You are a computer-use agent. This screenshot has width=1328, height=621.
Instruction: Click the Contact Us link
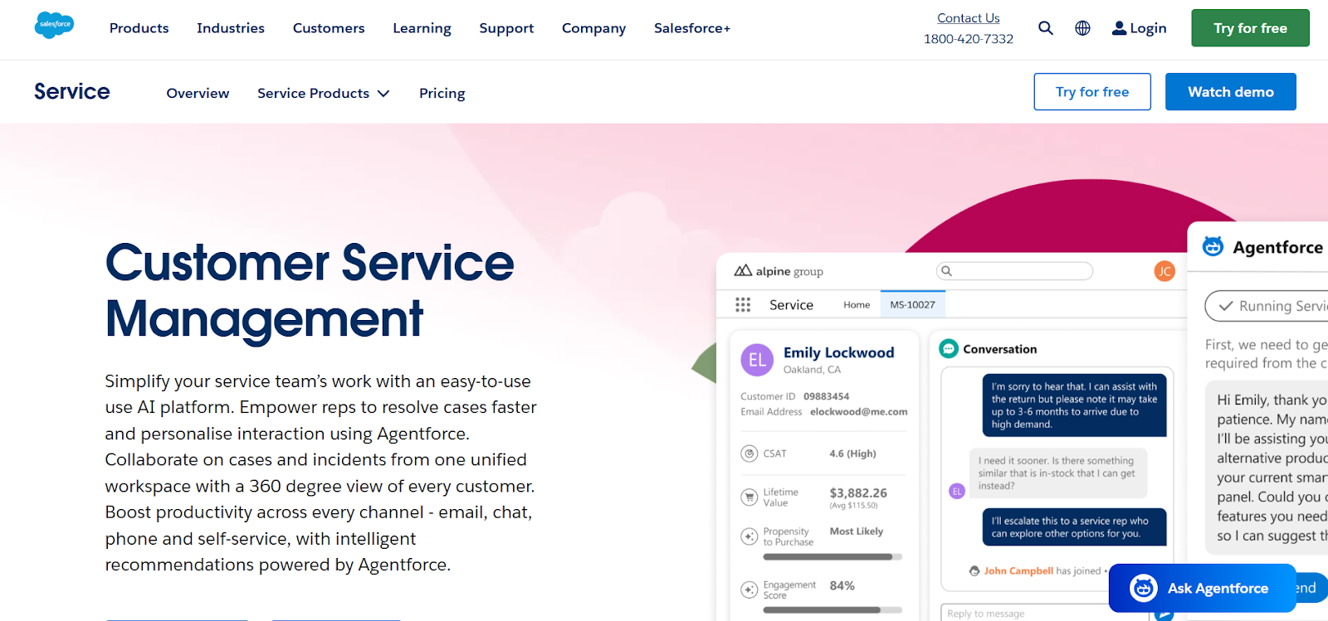(x=969, y=18)
